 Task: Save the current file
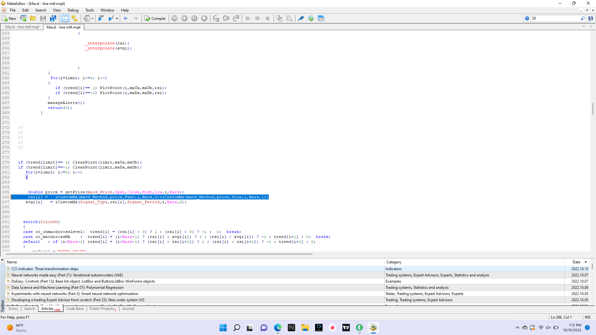pos(43,19)
